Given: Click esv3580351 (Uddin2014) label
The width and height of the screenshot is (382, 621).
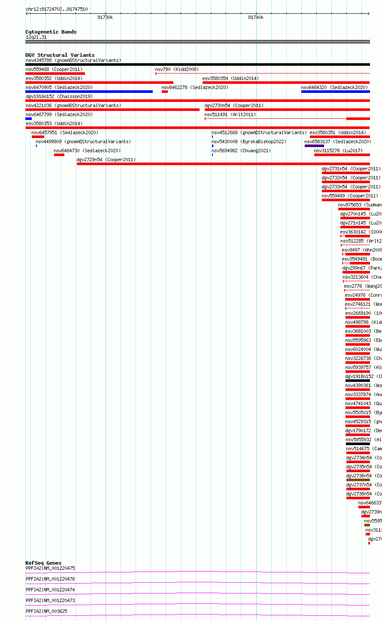Looking at the screenshot, I should click(x=338, y=132).
